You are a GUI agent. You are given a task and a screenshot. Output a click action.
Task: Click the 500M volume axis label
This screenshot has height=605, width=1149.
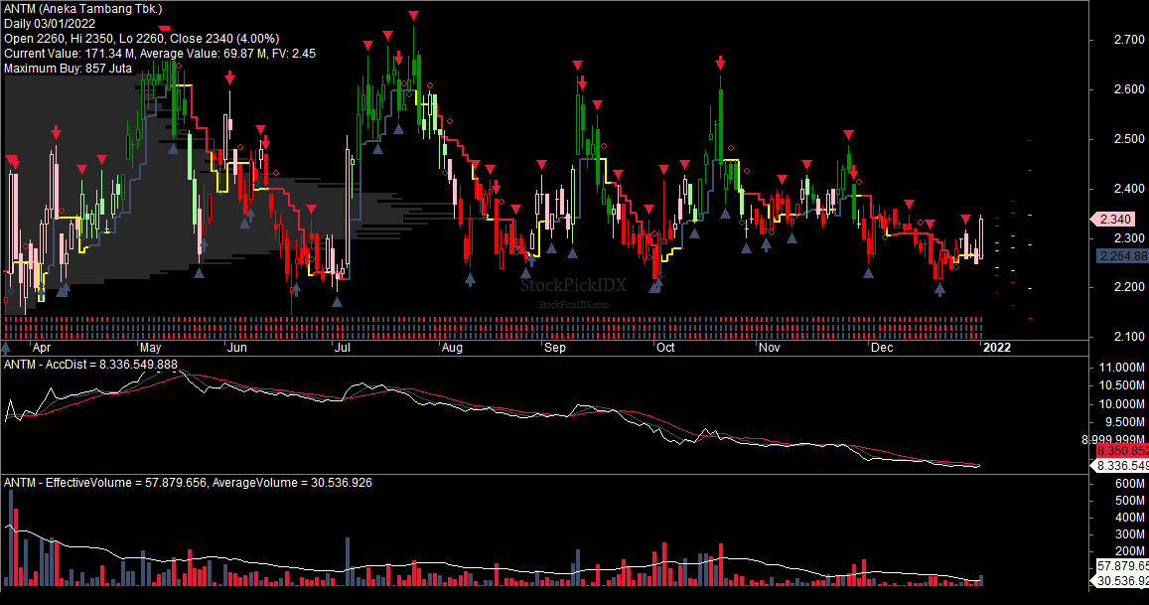coord(1130,501)
